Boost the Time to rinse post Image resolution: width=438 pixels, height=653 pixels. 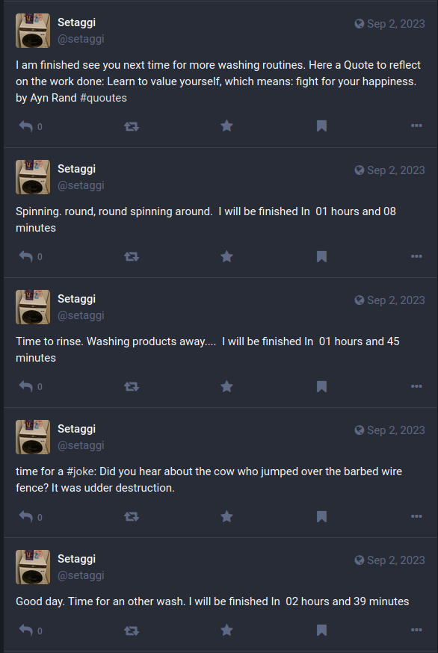tap(132, 386)
